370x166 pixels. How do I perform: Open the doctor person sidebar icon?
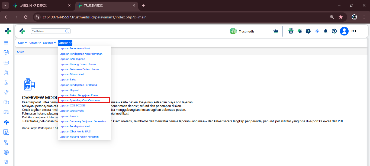pos(6,82)
